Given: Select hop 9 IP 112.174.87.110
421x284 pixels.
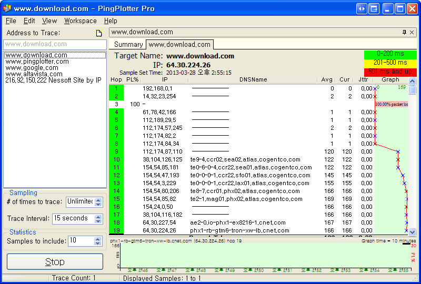Looking at the screenshot, I should coord(163,151).
